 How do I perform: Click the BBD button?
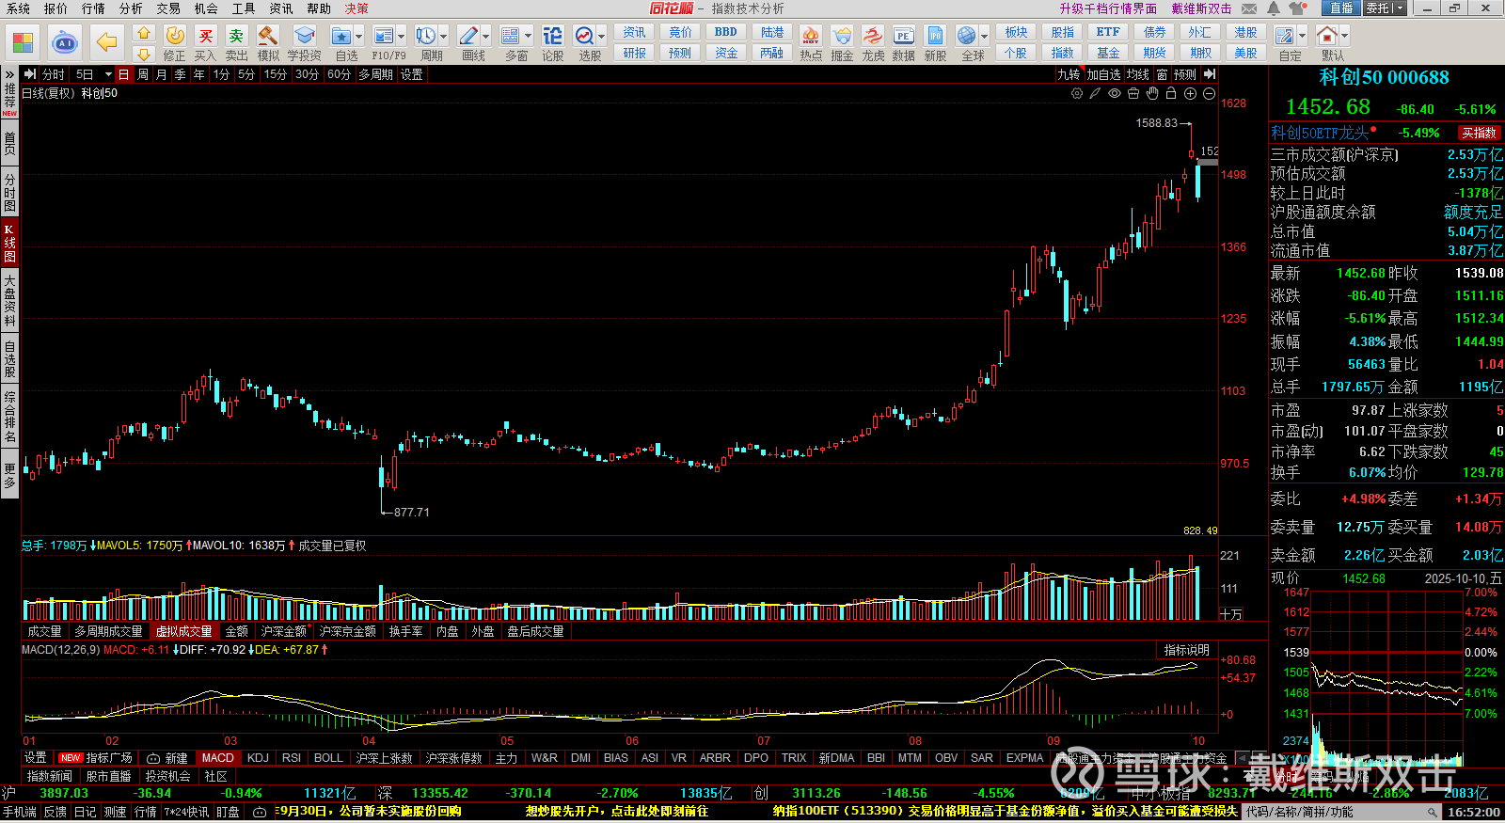pos(726,32)
